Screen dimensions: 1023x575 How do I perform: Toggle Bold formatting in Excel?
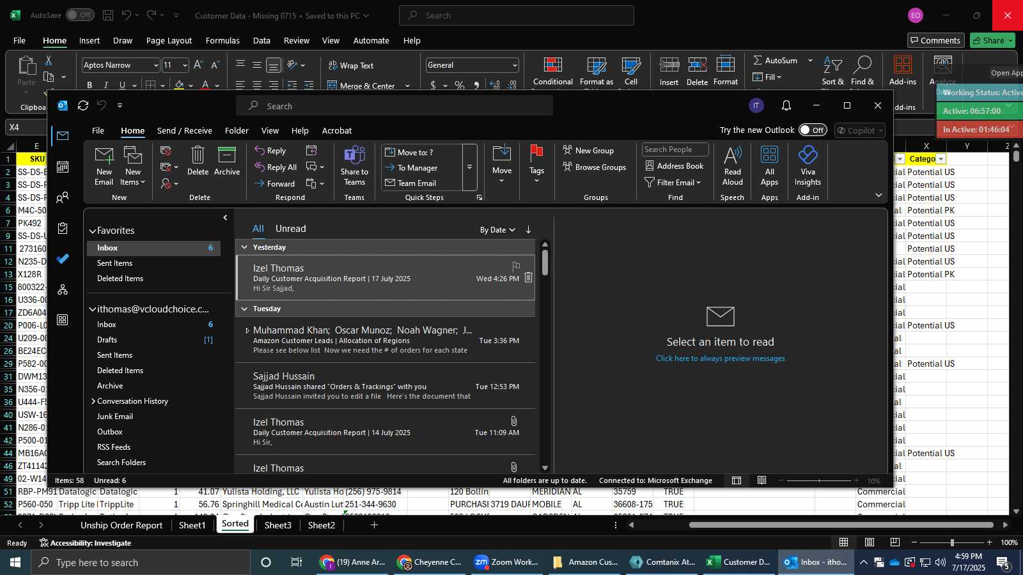pyautogui.click(x=90, y=85)
